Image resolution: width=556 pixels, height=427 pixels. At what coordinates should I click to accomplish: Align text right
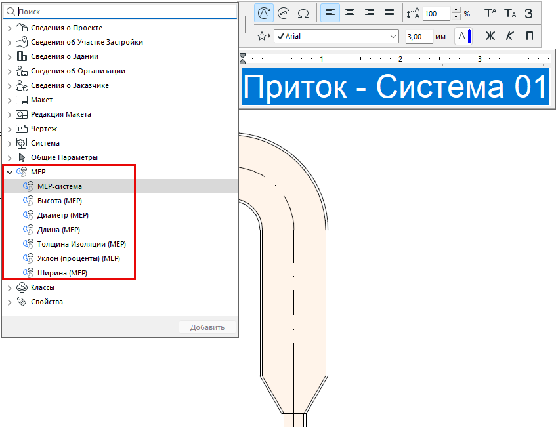click(x=370, y=13)
